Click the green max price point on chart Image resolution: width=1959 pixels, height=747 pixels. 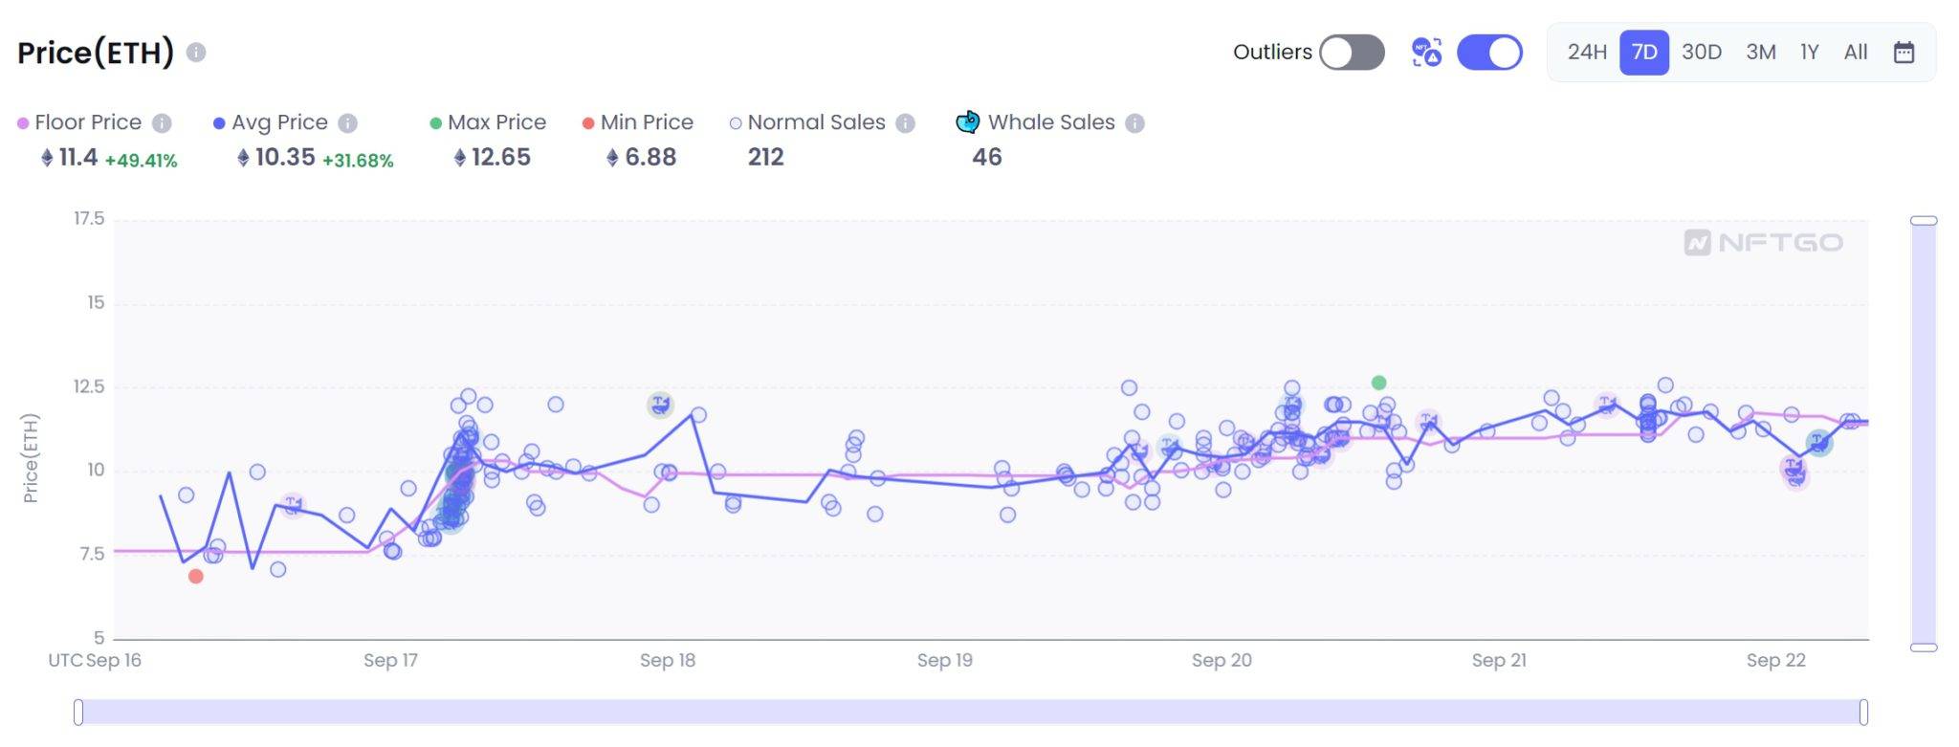tap(1378, 383)
